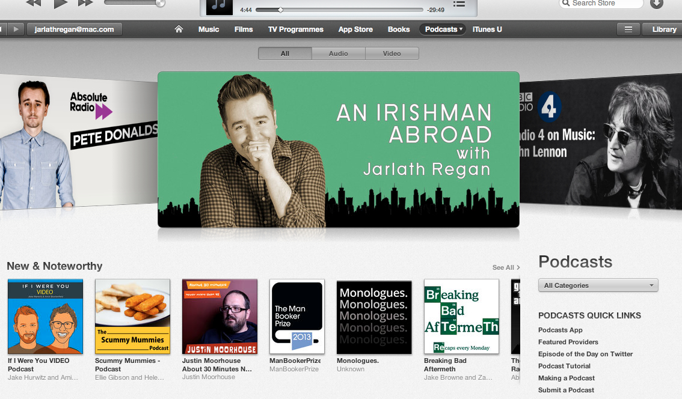Expand the Podcasts tab dropdown

point(443,29)
